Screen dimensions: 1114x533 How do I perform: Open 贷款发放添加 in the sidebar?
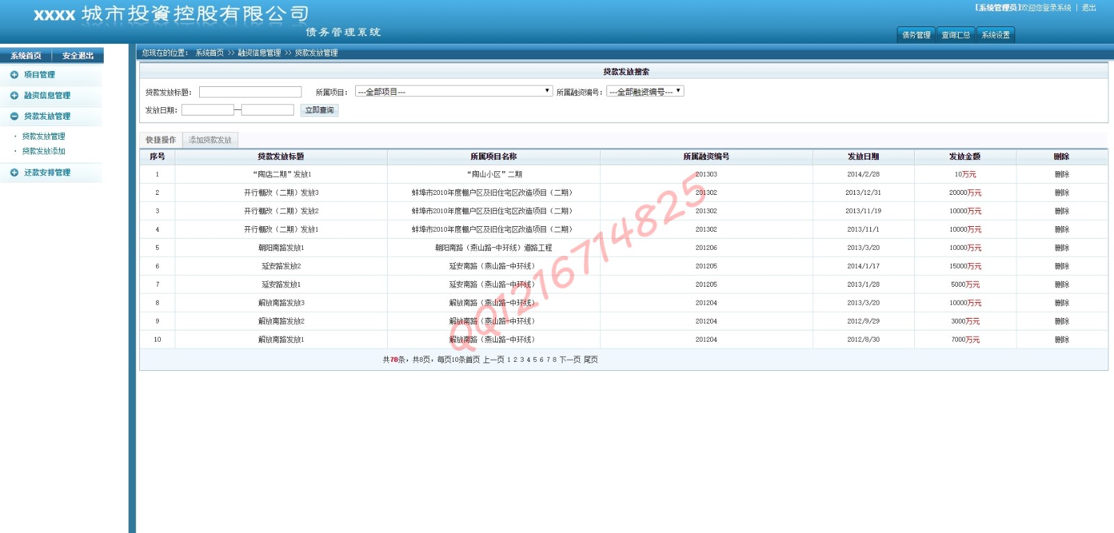click(x=43, y=151)
